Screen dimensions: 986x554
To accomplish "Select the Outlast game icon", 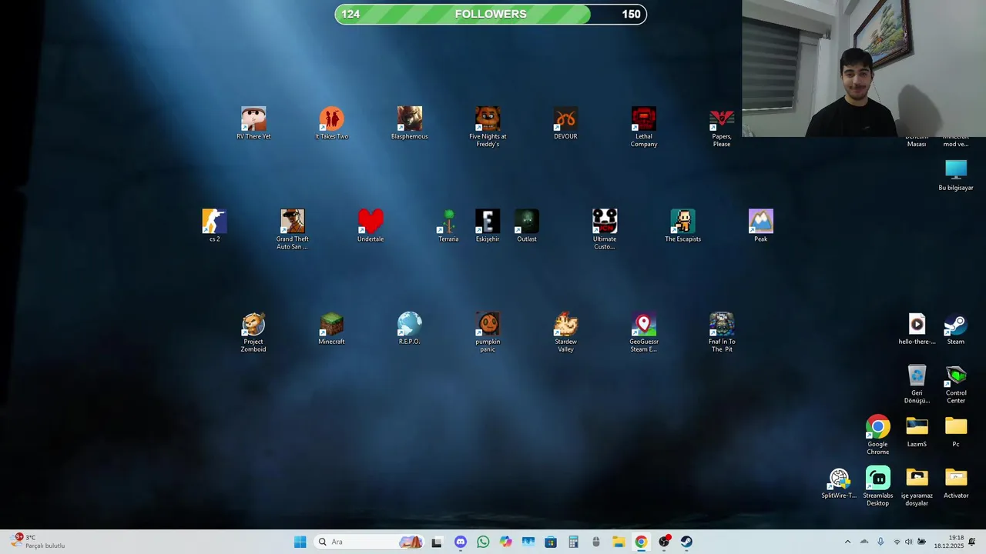I will click(x=527, y=225).
